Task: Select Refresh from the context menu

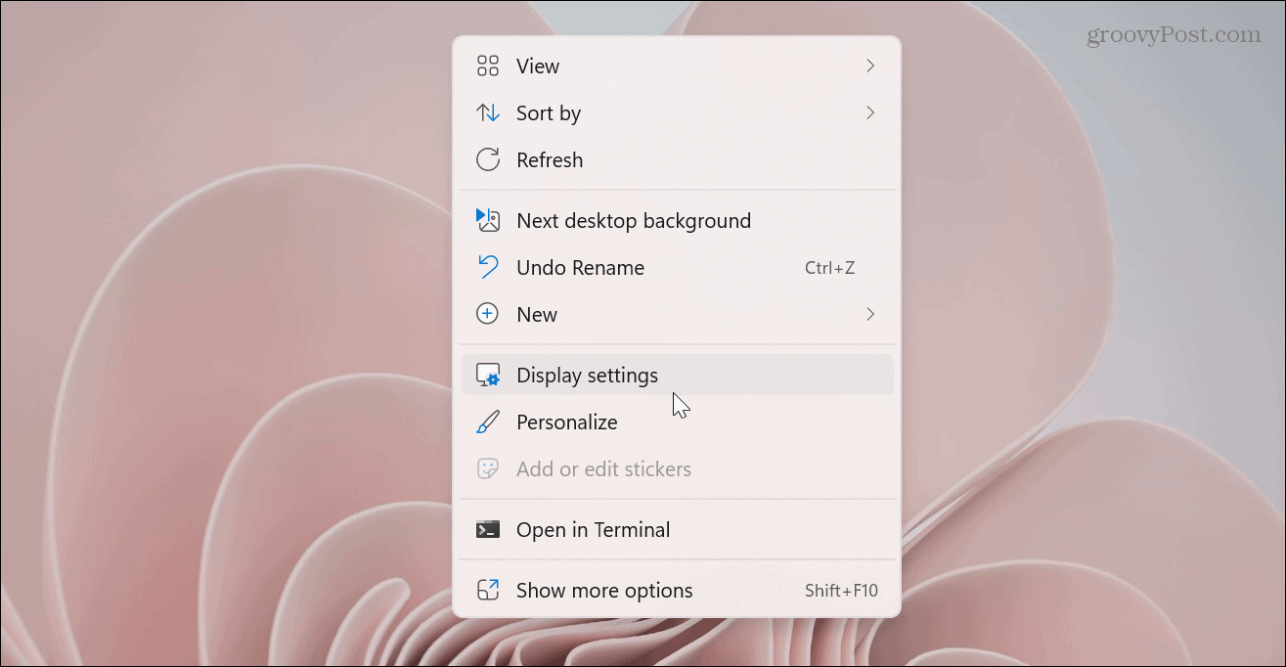Action: [550, 159]
